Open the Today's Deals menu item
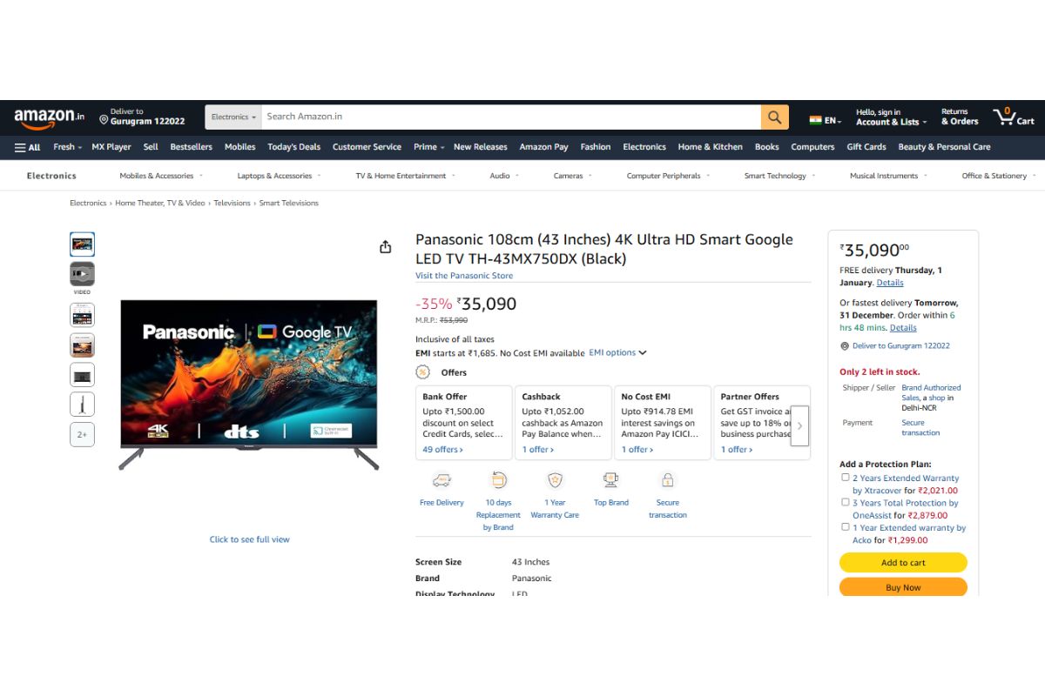1045x696 pixels. point(293,146)
